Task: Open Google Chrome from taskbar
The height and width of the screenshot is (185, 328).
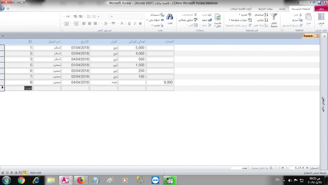Action: coord(21,180)
